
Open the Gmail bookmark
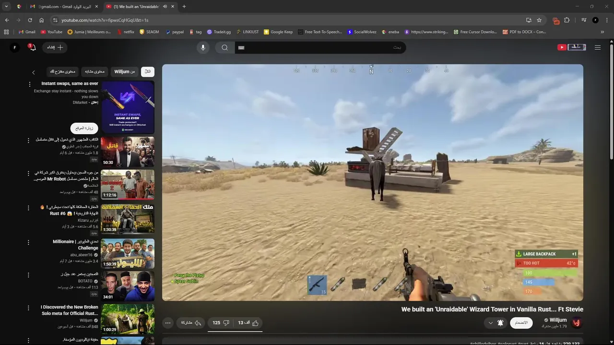[27, 32]
